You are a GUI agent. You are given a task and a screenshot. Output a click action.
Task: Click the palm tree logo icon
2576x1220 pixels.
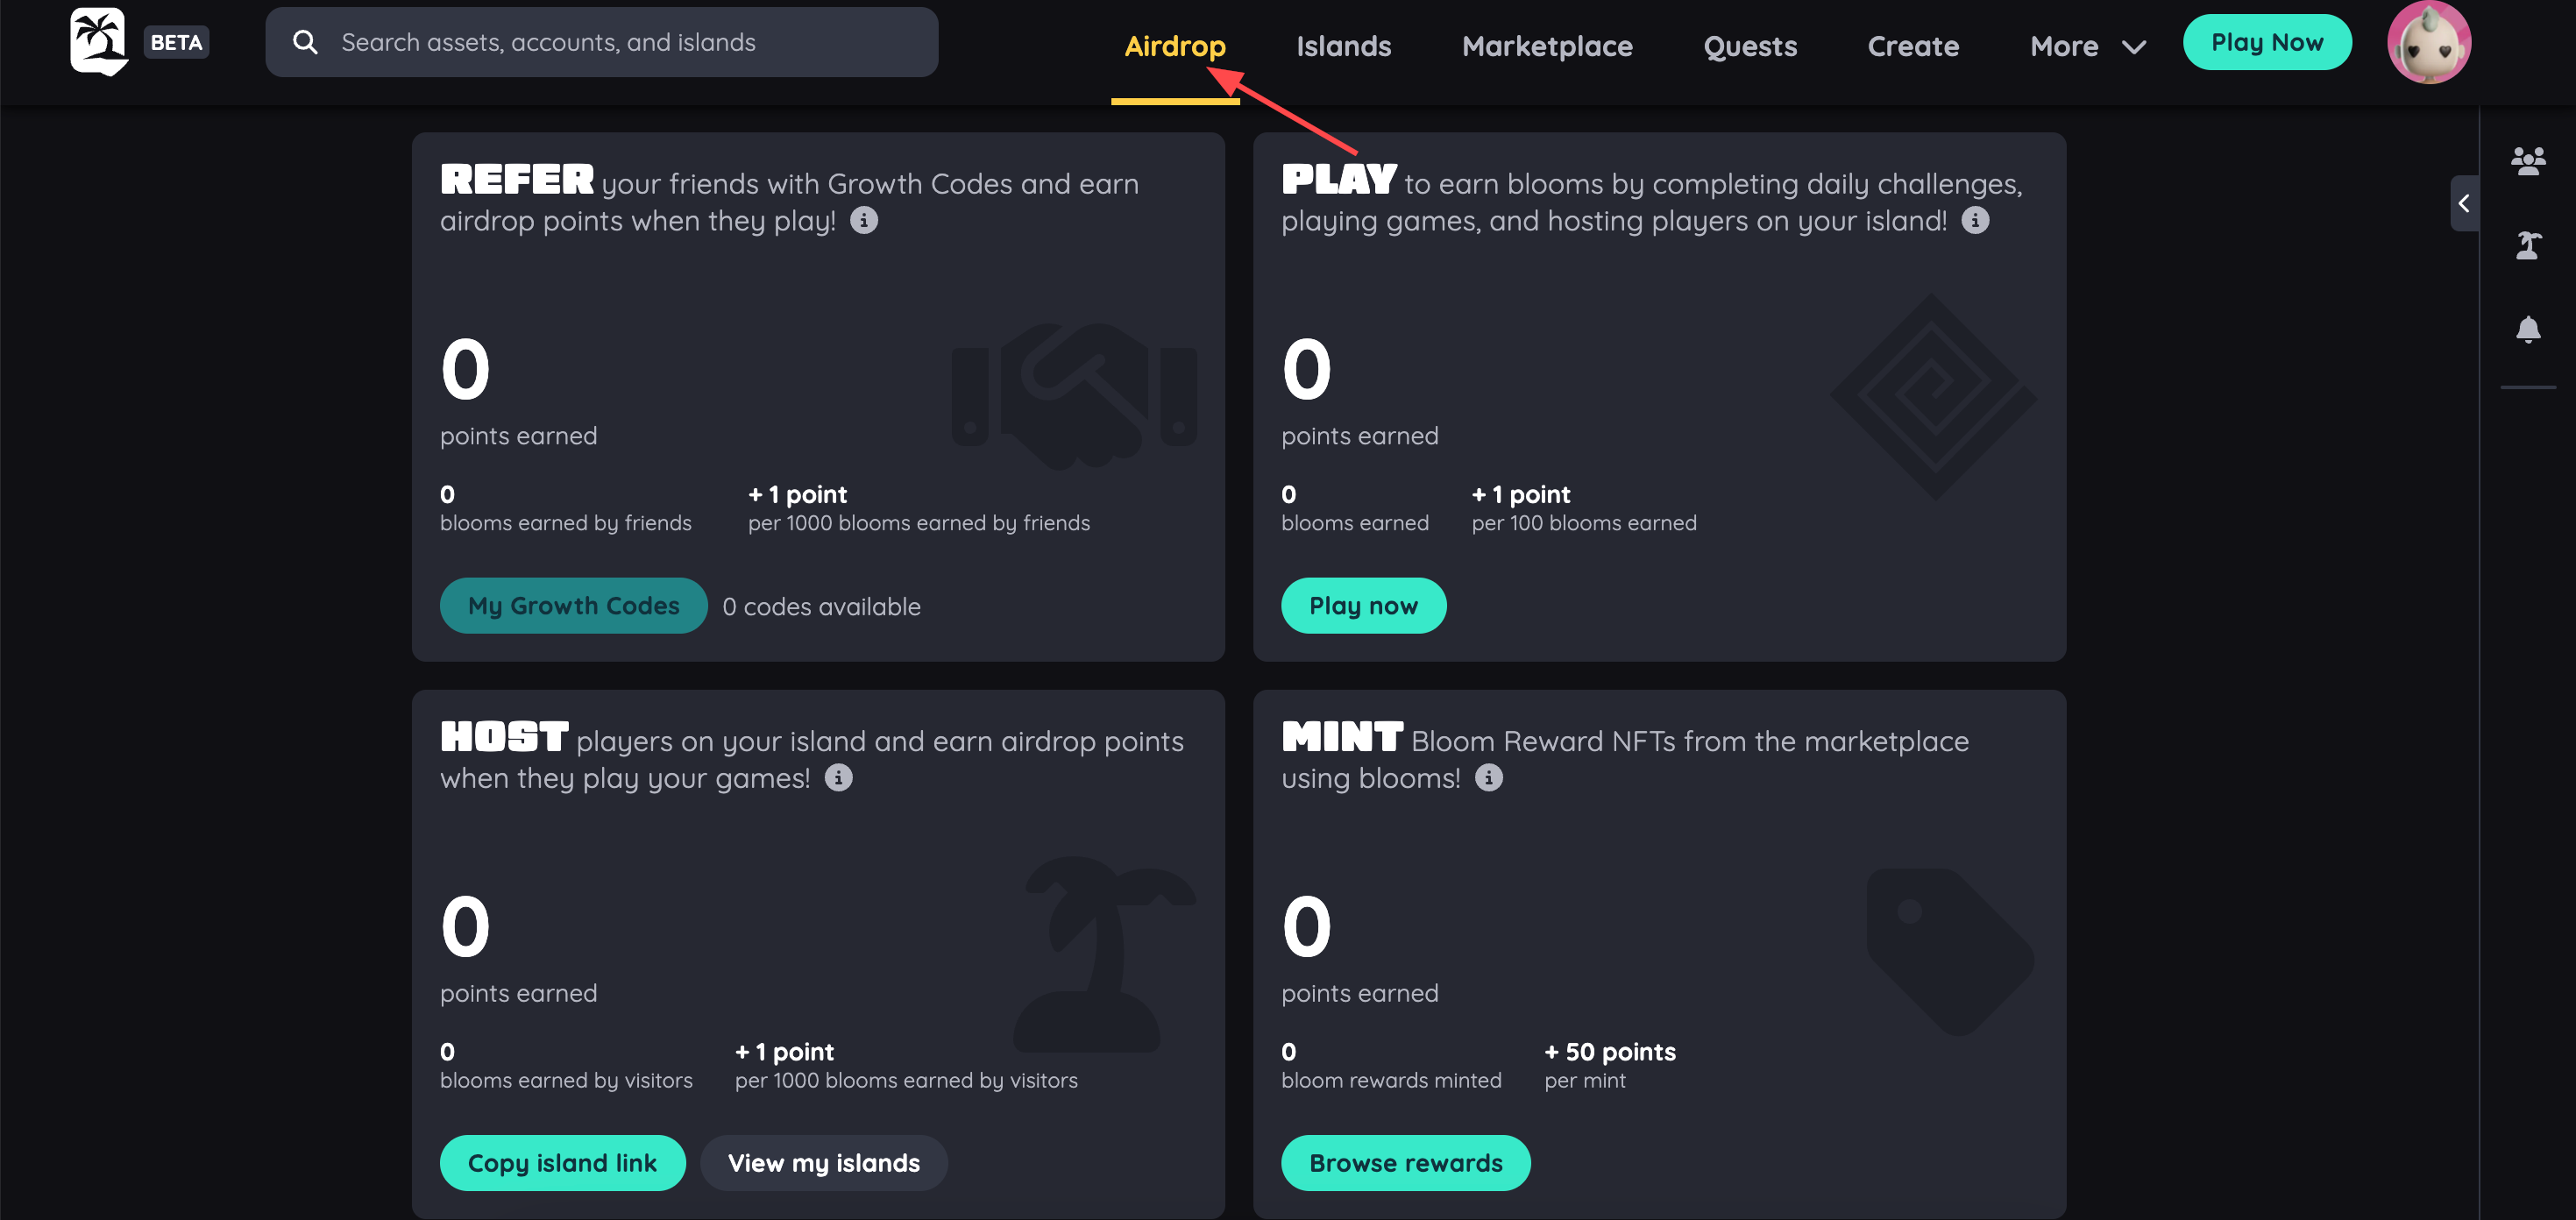pyautogui.click(x=99, y=41)
